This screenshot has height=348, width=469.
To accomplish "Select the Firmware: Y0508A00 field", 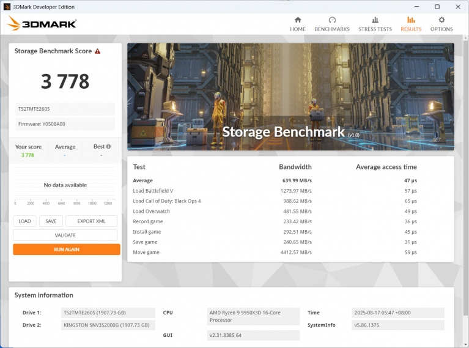I will (65, 124).
